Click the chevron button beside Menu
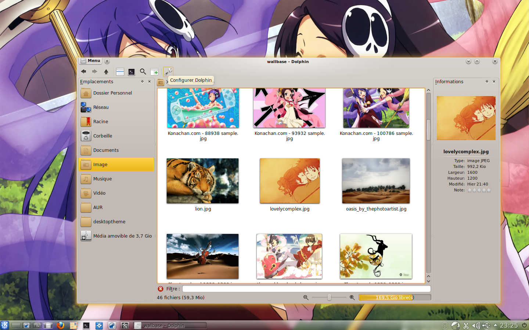This screenshot has height=330, width=529. click(x=107, y=61)
